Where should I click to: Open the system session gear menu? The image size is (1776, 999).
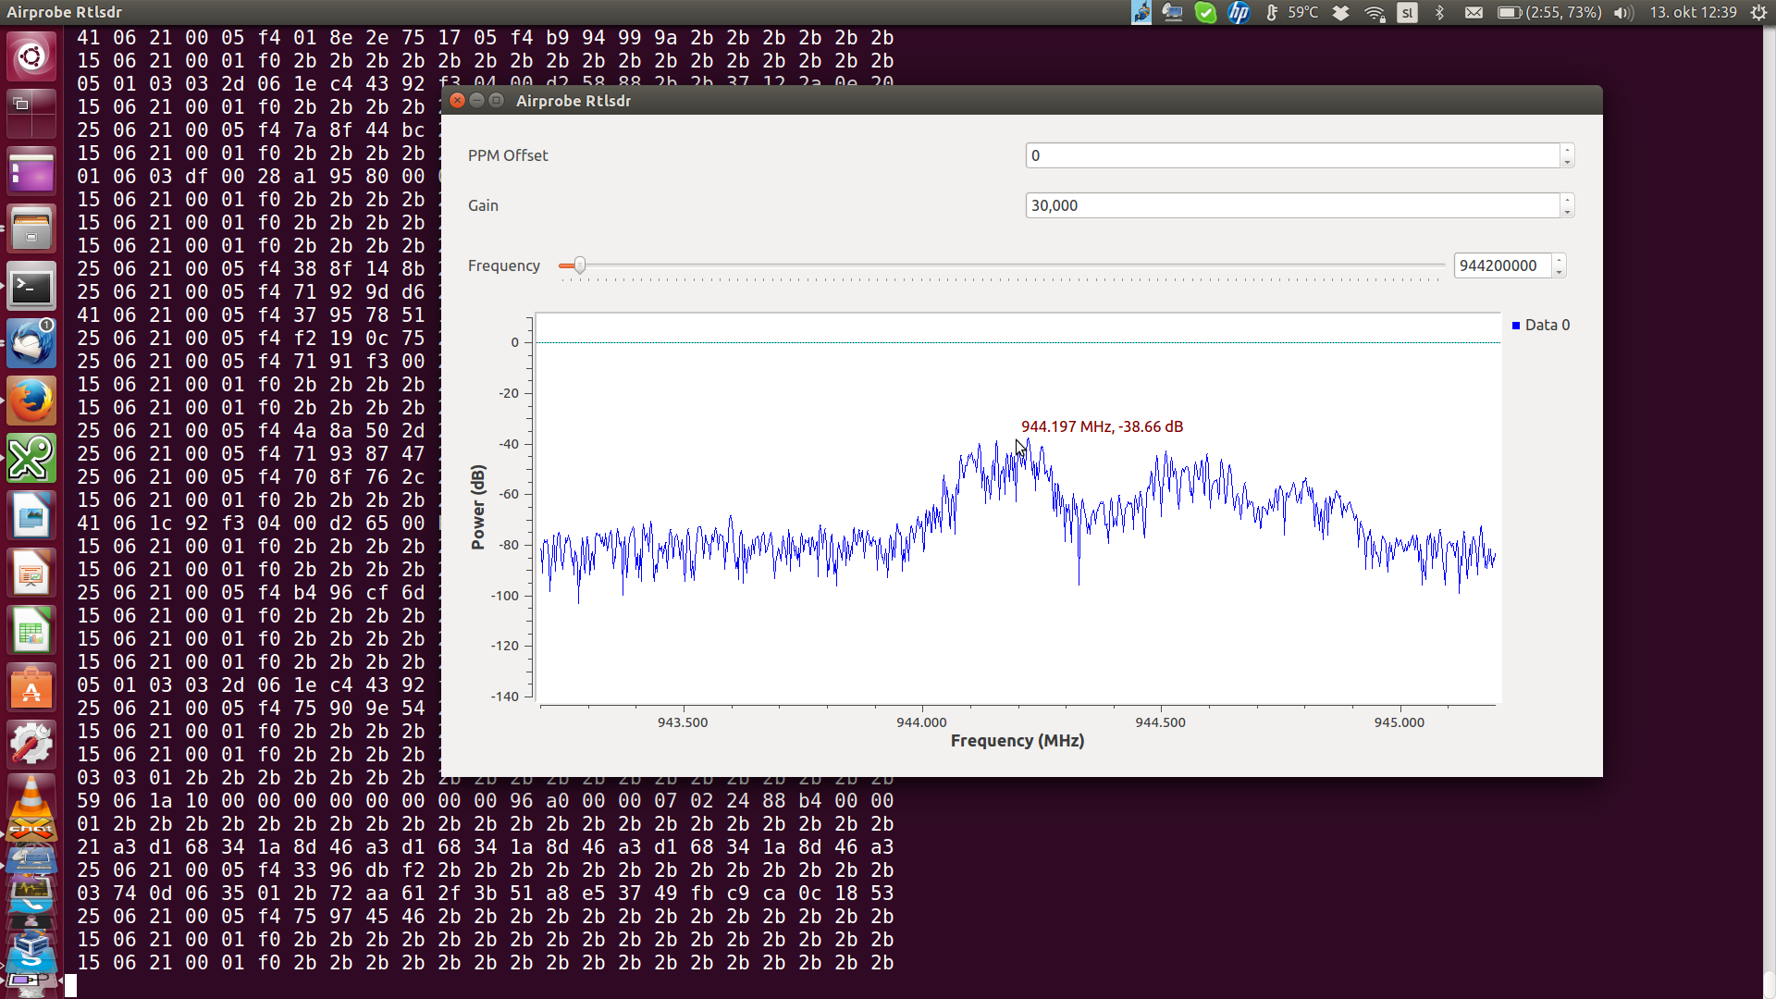coord(1758,12)
